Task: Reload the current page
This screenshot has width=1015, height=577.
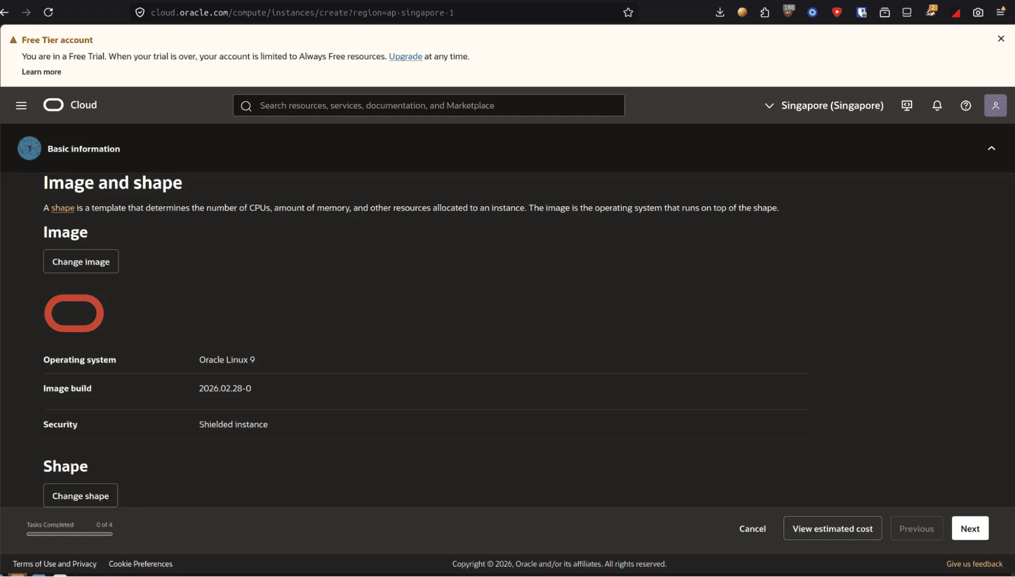Action: (48, 12)
